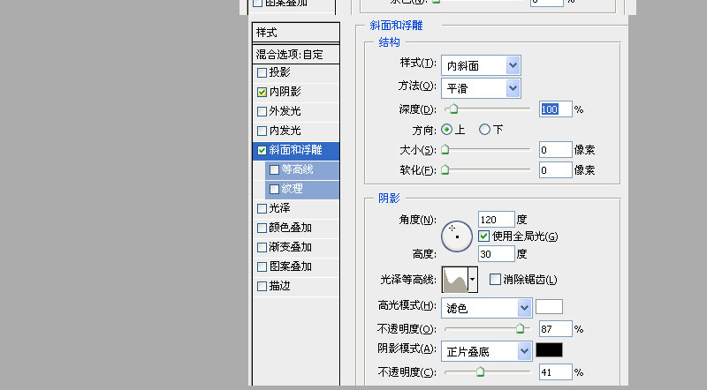Viewport: 707px width, 390px height.
Task: Enable the 光泽 satin checkbox
Action: point(262,208)
